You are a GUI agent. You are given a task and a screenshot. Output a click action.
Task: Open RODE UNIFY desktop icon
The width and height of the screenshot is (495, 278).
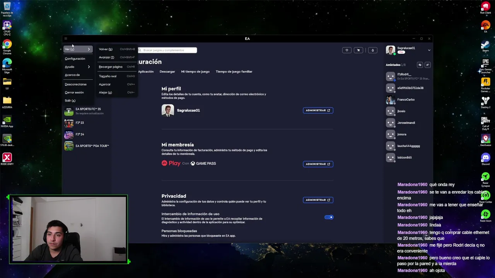[7, 159]
